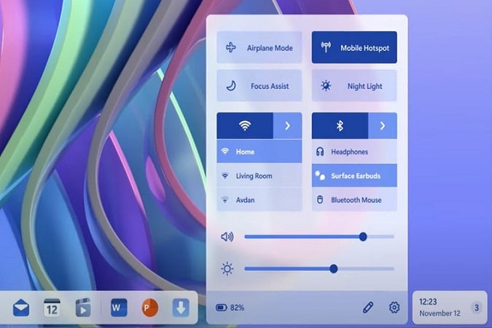
Task: Connect to the Avdan network
Action: click(259, 200)
